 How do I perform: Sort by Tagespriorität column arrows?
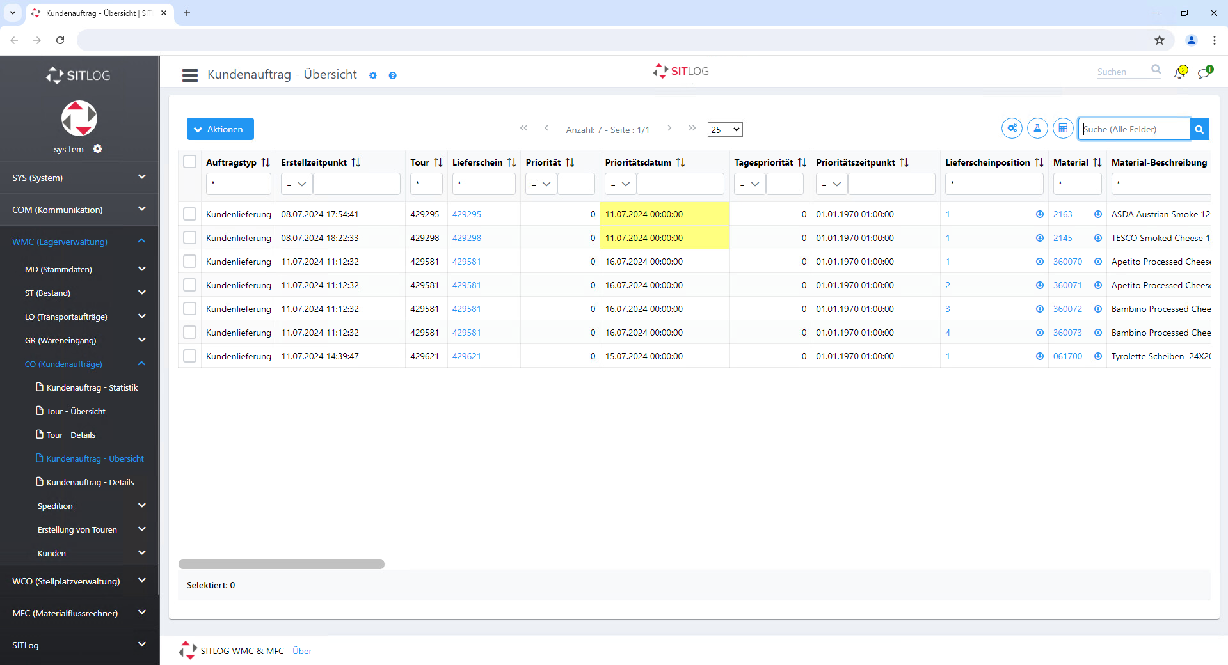click(802, 162)
